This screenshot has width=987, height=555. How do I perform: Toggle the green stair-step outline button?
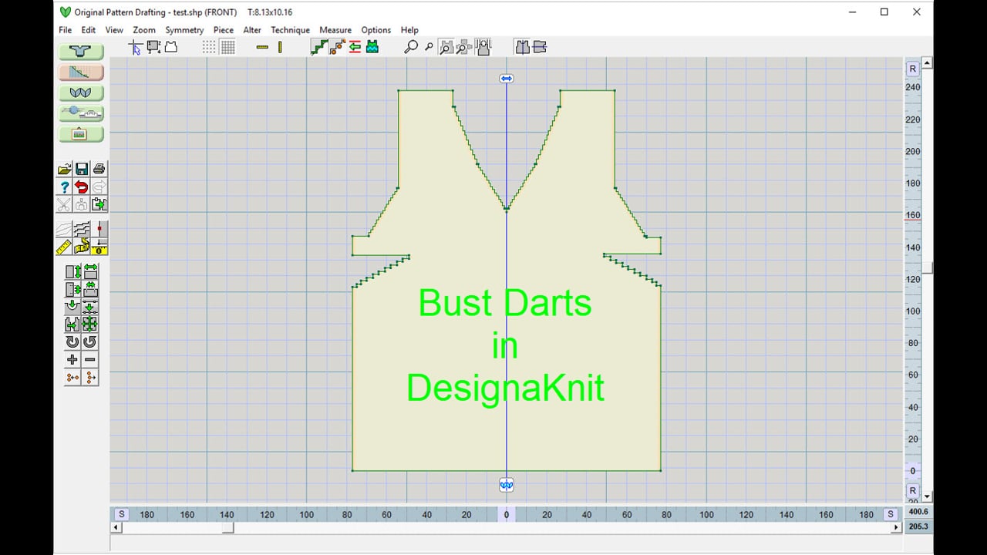pyautogui.click(x=318, y=47)
